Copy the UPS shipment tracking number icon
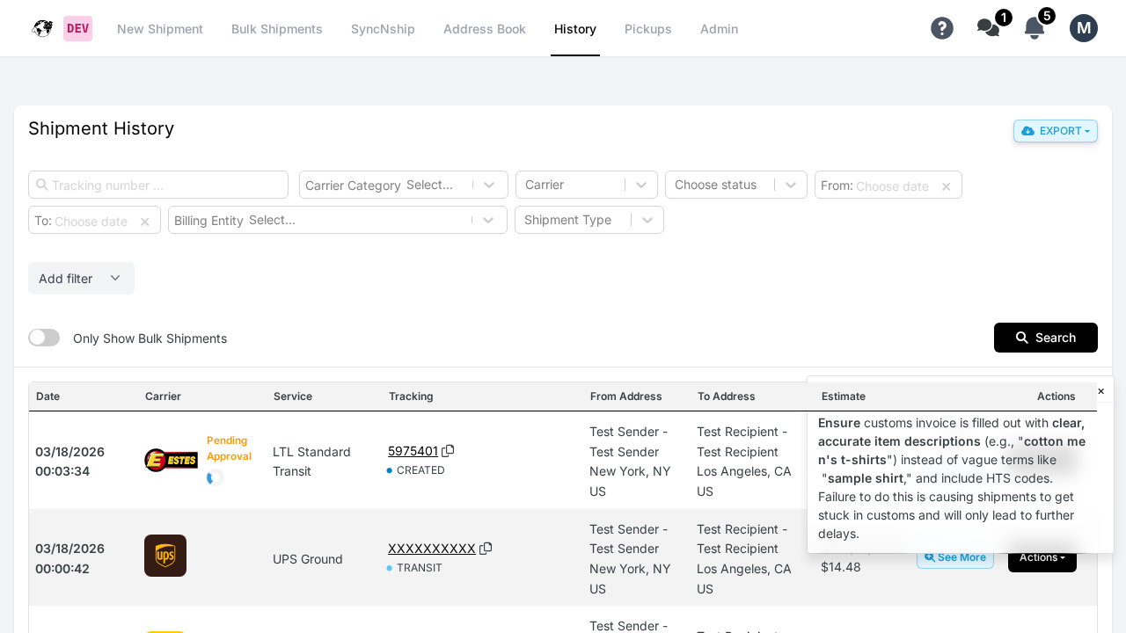 [486, 548]
